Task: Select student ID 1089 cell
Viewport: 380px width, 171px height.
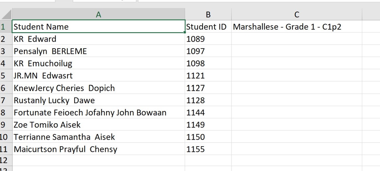Action: (208, 39)
